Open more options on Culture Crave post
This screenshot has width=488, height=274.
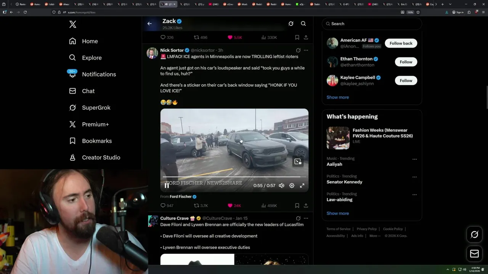click(306, 218)
